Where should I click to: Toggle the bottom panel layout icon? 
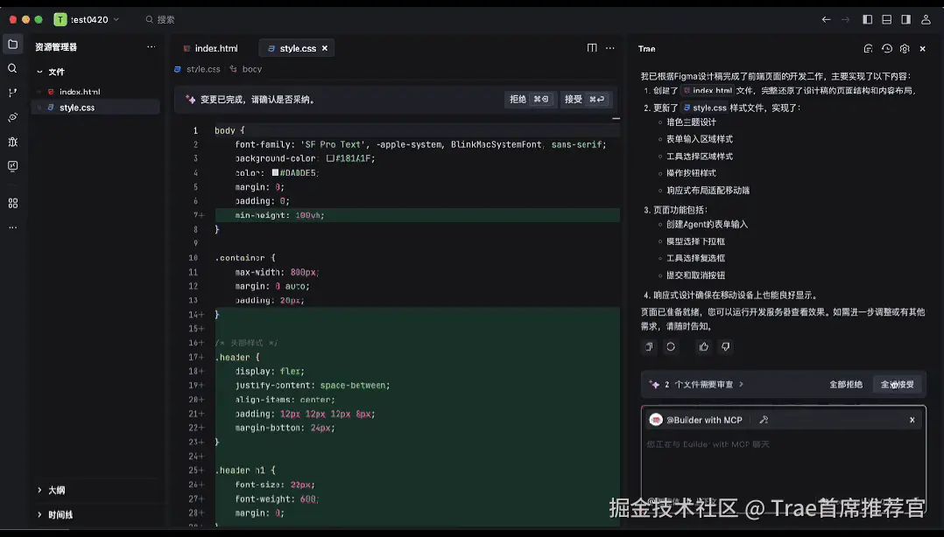pyautogui.click(x=887, y=20)
